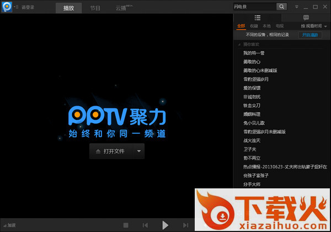
Task: Select the 本地 filter tab
Action: coord(266,26)
